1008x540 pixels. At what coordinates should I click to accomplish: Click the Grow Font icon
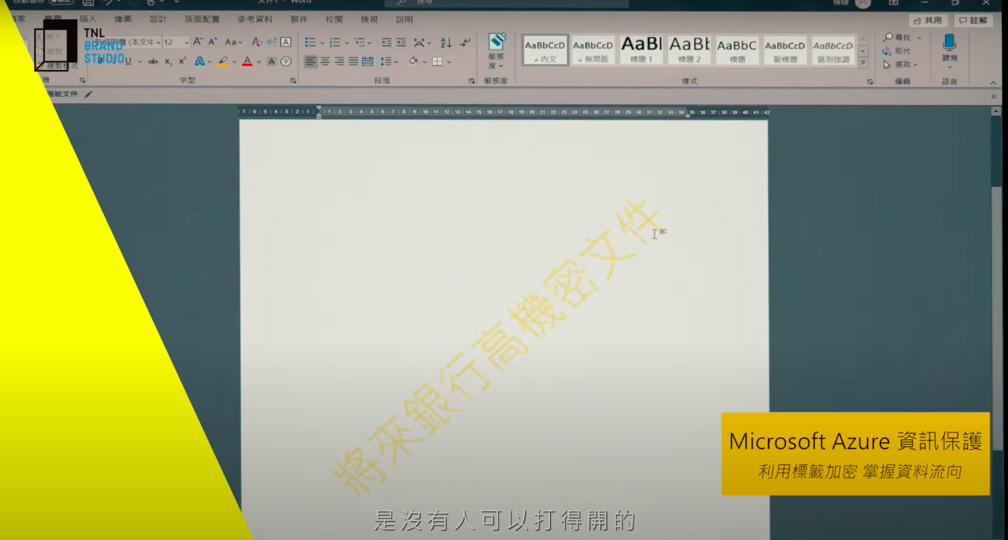pyautogui.click(x=198, y=42)
